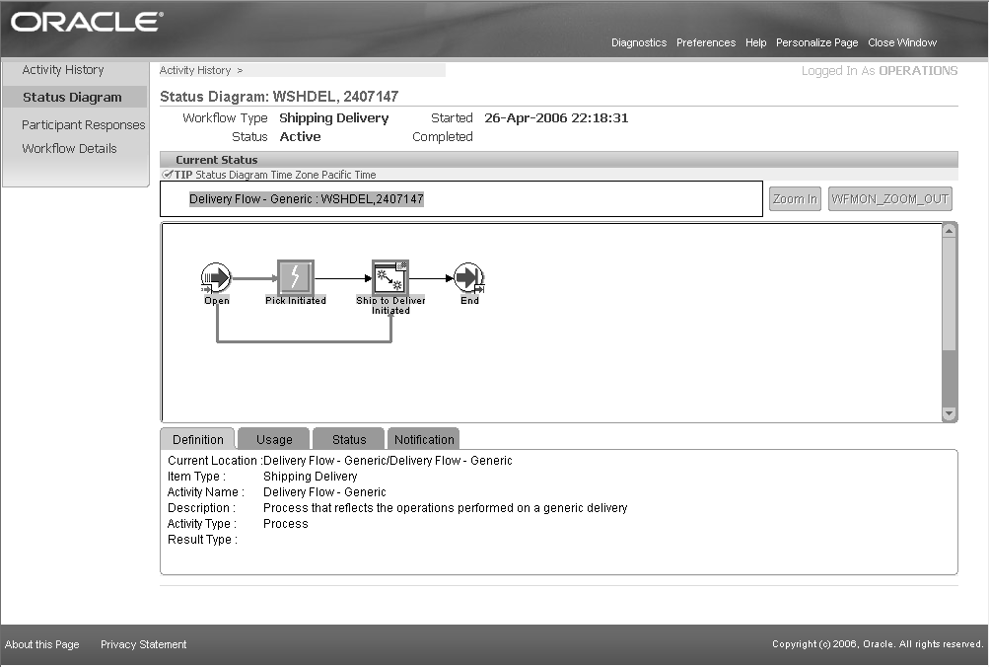Click the Logged In As OPERATIONS text

coord(880,71)
